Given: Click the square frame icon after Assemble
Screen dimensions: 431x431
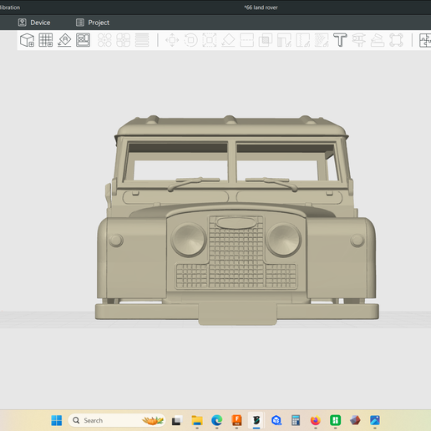Looking at the screenshot, I should (396, 40).
